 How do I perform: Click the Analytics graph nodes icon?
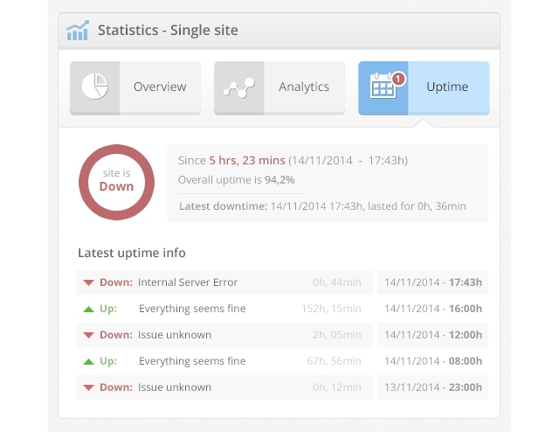tap(238, 87)
